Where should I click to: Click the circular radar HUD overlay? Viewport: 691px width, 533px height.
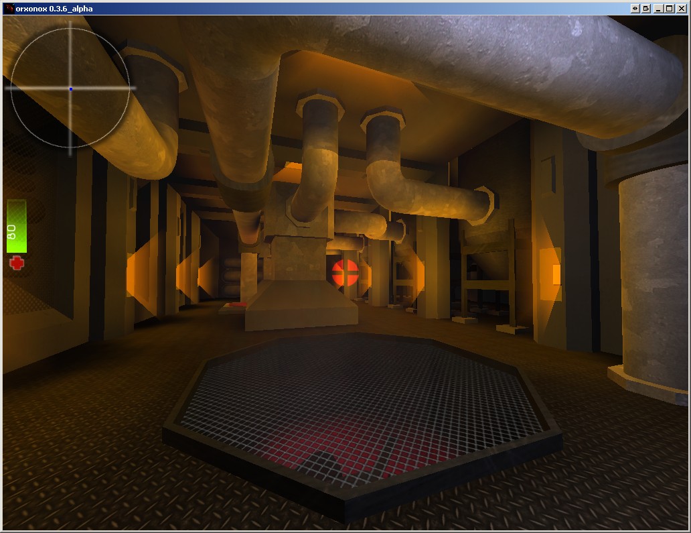[x=70, y=88]
